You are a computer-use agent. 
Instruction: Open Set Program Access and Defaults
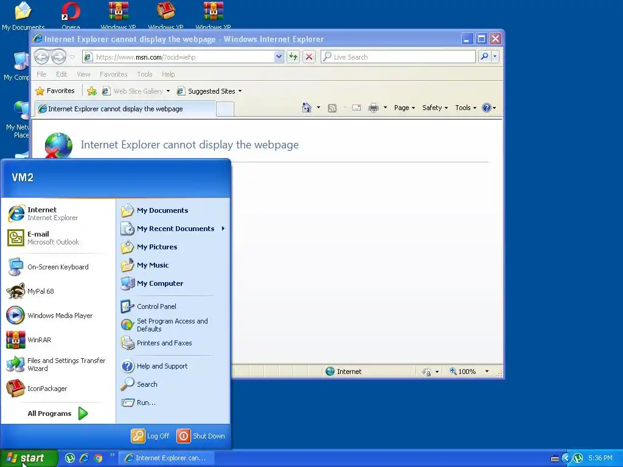click(x=173, y=325)
